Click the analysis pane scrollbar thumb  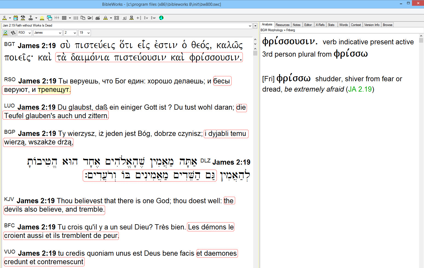(421, 40)
